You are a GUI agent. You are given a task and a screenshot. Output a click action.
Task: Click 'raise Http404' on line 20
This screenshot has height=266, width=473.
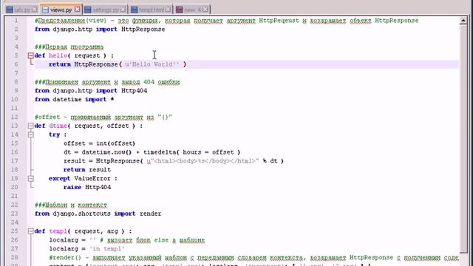pos(87,187)
